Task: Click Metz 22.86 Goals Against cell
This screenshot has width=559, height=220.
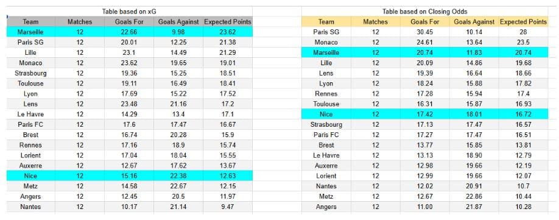Action: [474, 196]
